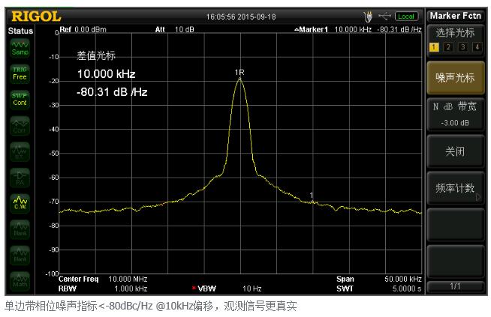Click the Math status icon

click(x=20, y=282)
